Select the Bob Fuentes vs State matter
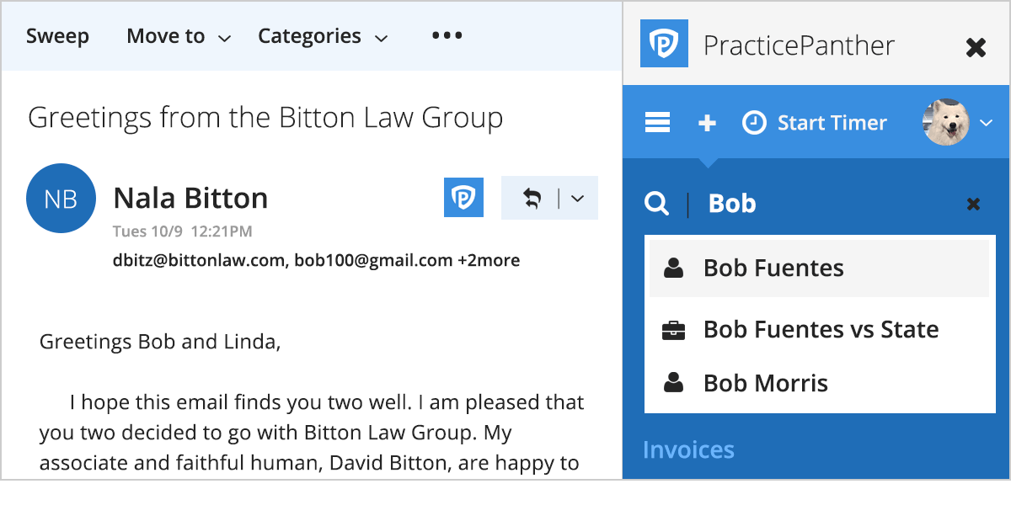 [x=819, y=329]
